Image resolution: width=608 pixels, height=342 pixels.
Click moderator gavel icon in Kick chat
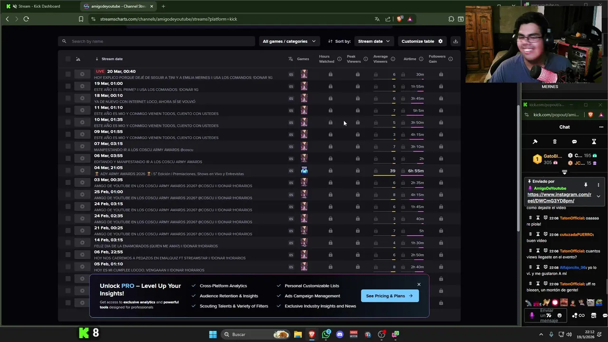tap(535, 142)
